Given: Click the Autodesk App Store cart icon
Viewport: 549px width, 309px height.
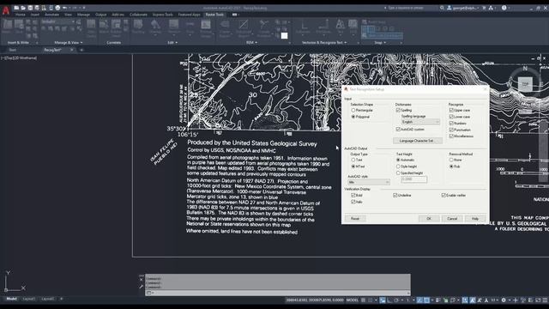Looking at the screenshot, I should coord(484,8).
